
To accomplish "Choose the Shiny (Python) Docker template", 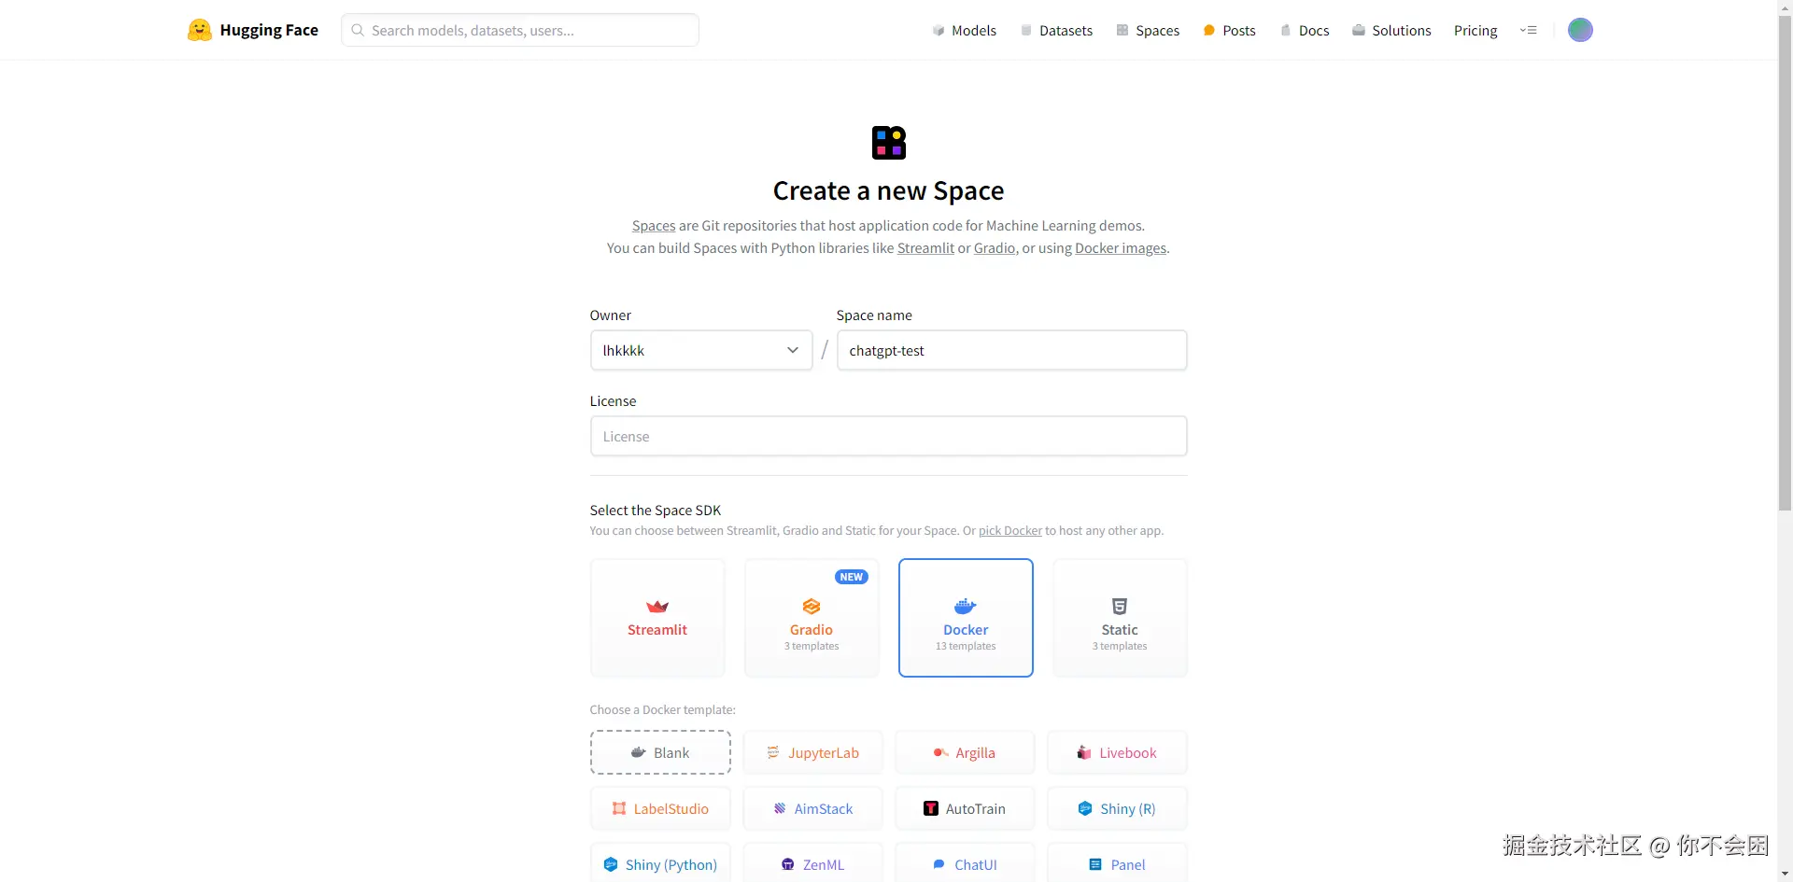I will (660, 862).
